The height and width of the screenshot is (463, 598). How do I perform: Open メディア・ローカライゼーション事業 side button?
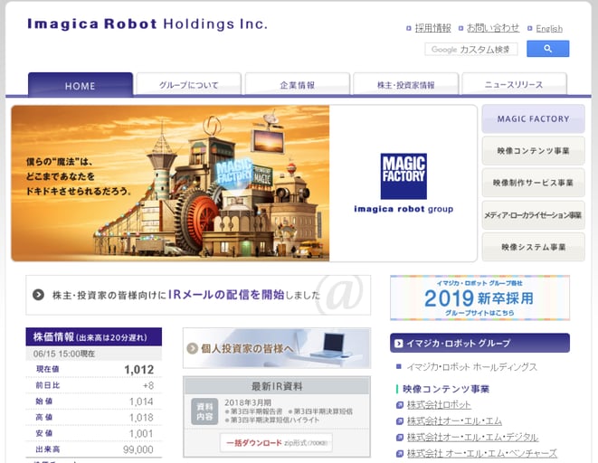(533, 215)
